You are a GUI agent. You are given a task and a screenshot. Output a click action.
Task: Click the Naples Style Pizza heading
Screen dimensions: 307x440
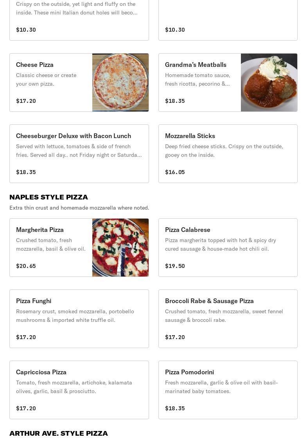48,197
